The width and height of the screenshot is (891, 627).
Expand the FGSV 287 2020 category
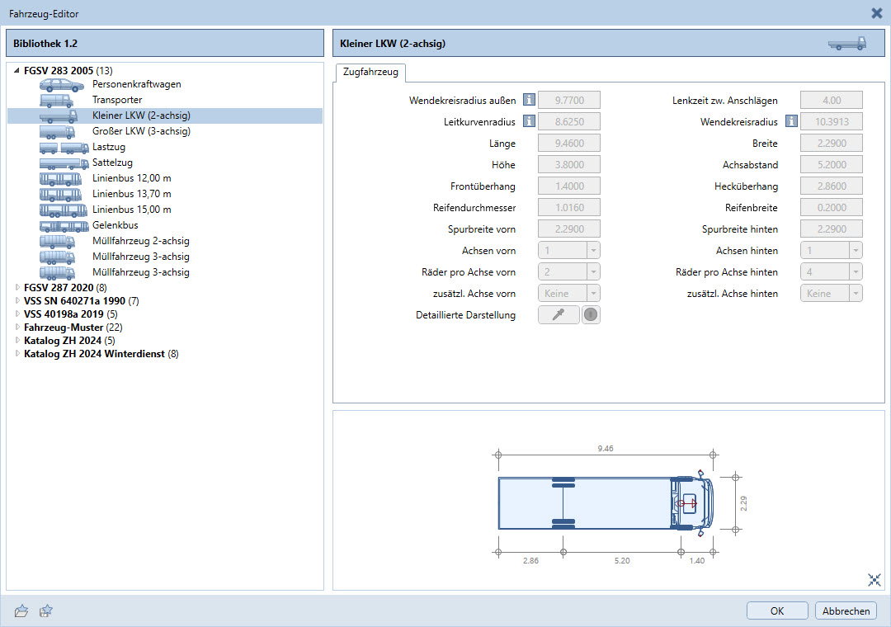tap(17, 288)
